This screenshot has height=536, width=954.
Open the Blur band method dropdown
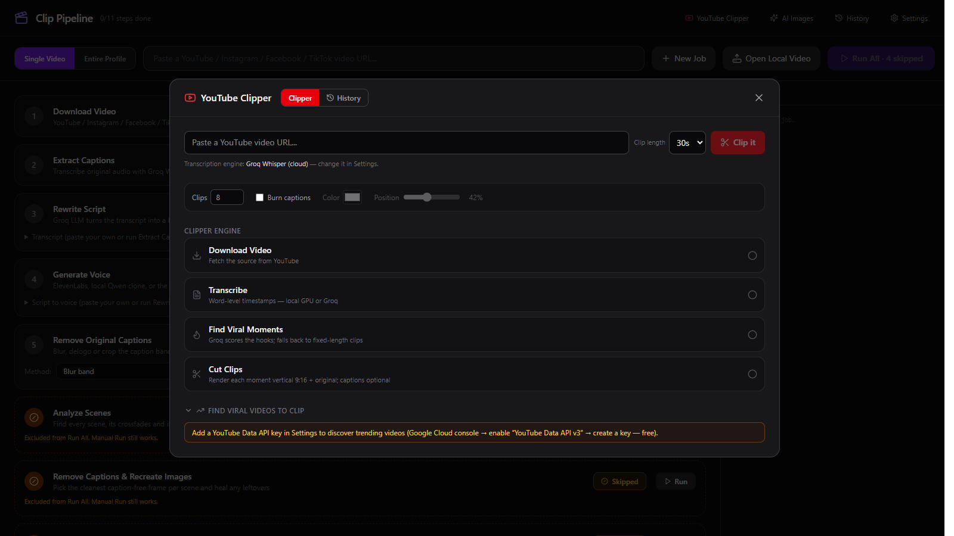coord(113,372)
